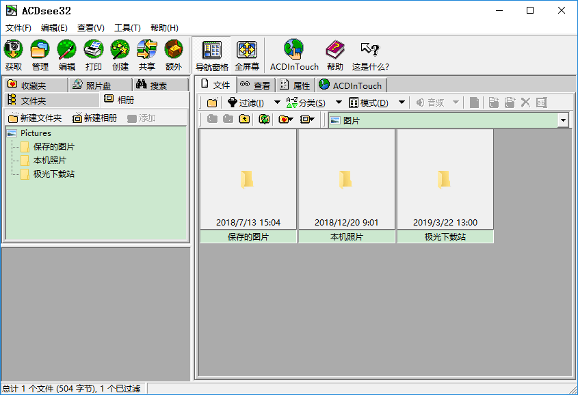Switch to 全屏幕 full screen mode
This screenshot has height=395, width=578.
pyautogui.click(x=247, y=55)
